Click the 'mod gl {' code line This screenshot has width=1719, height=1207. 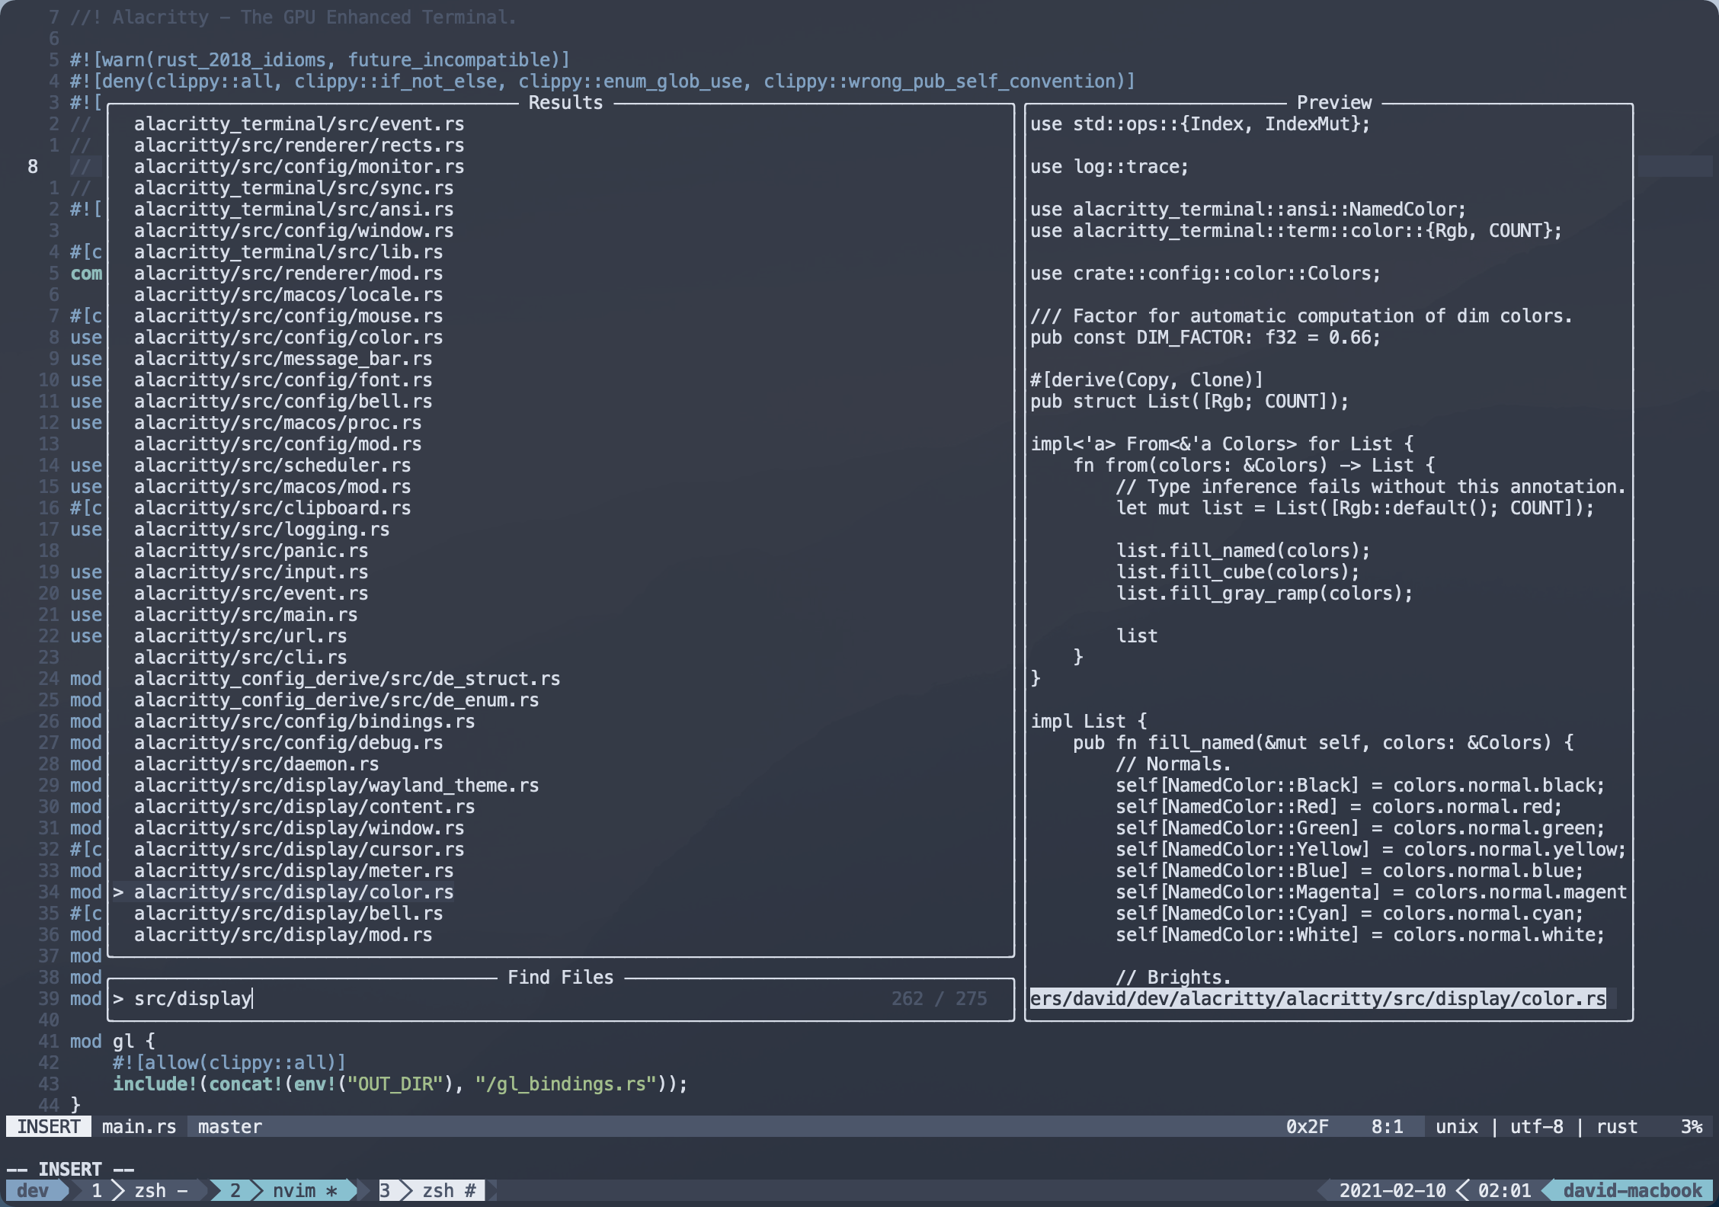(x=112, y=1042)
